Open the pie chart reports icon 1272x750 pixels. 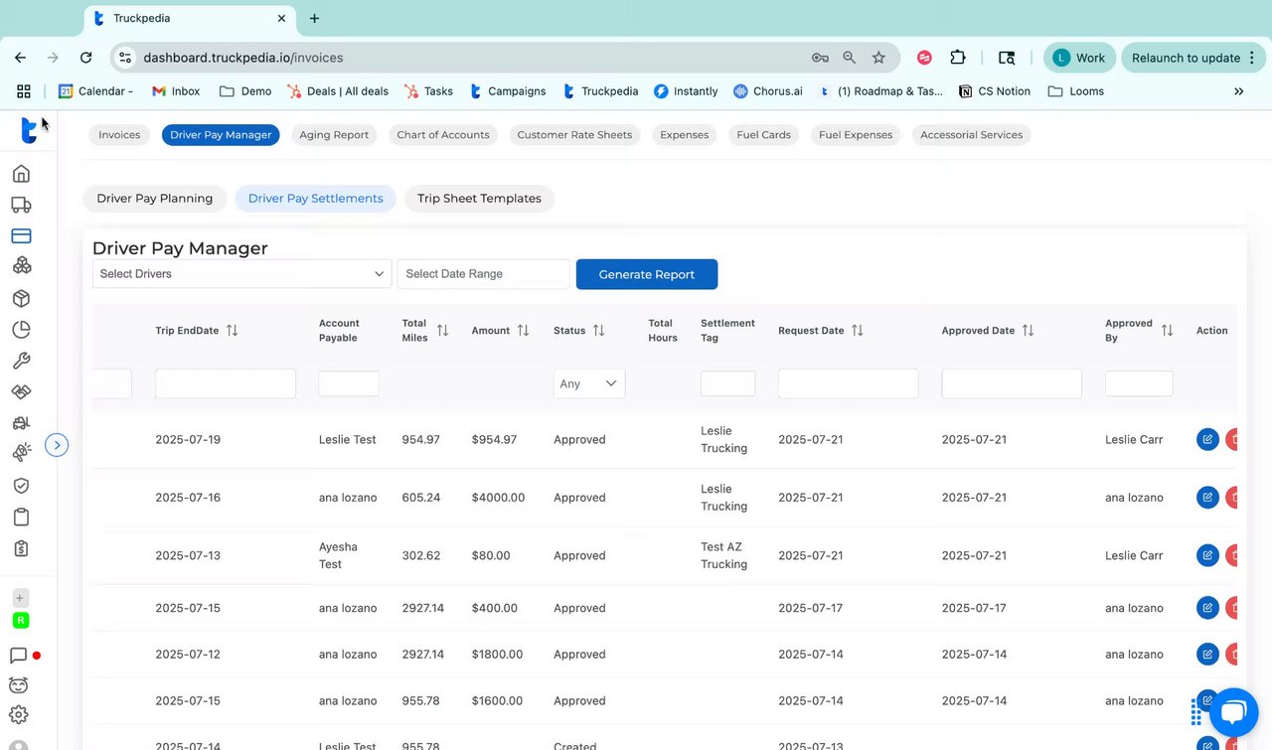[x=21, y=330]
